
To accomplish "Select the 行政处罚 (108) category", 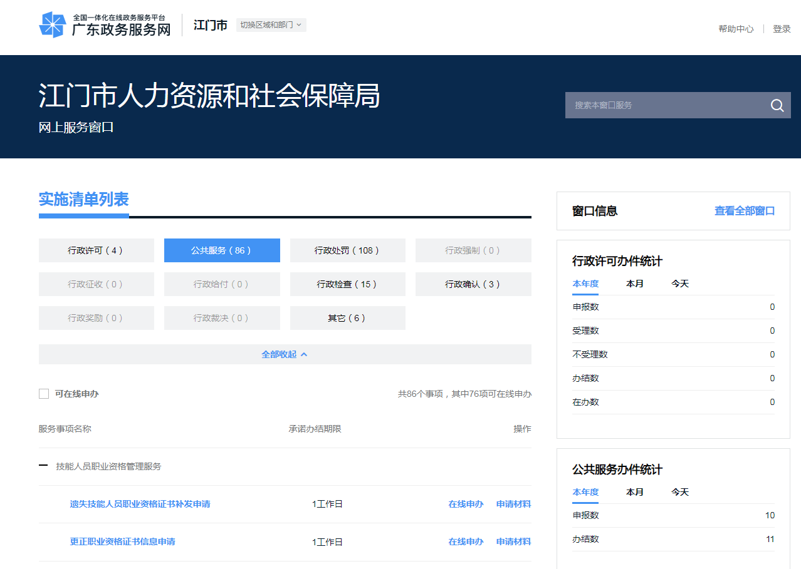I will click(348, 250).
